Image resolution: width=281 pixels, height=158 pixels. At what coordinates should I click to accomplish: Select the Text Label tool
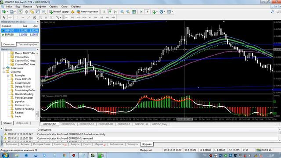(x=52, y=18)
